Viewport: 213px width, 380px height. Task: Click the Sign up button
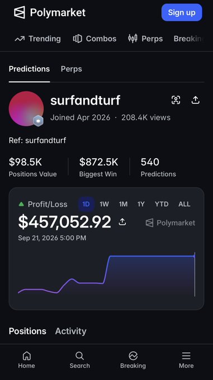[x=182, y=12]
